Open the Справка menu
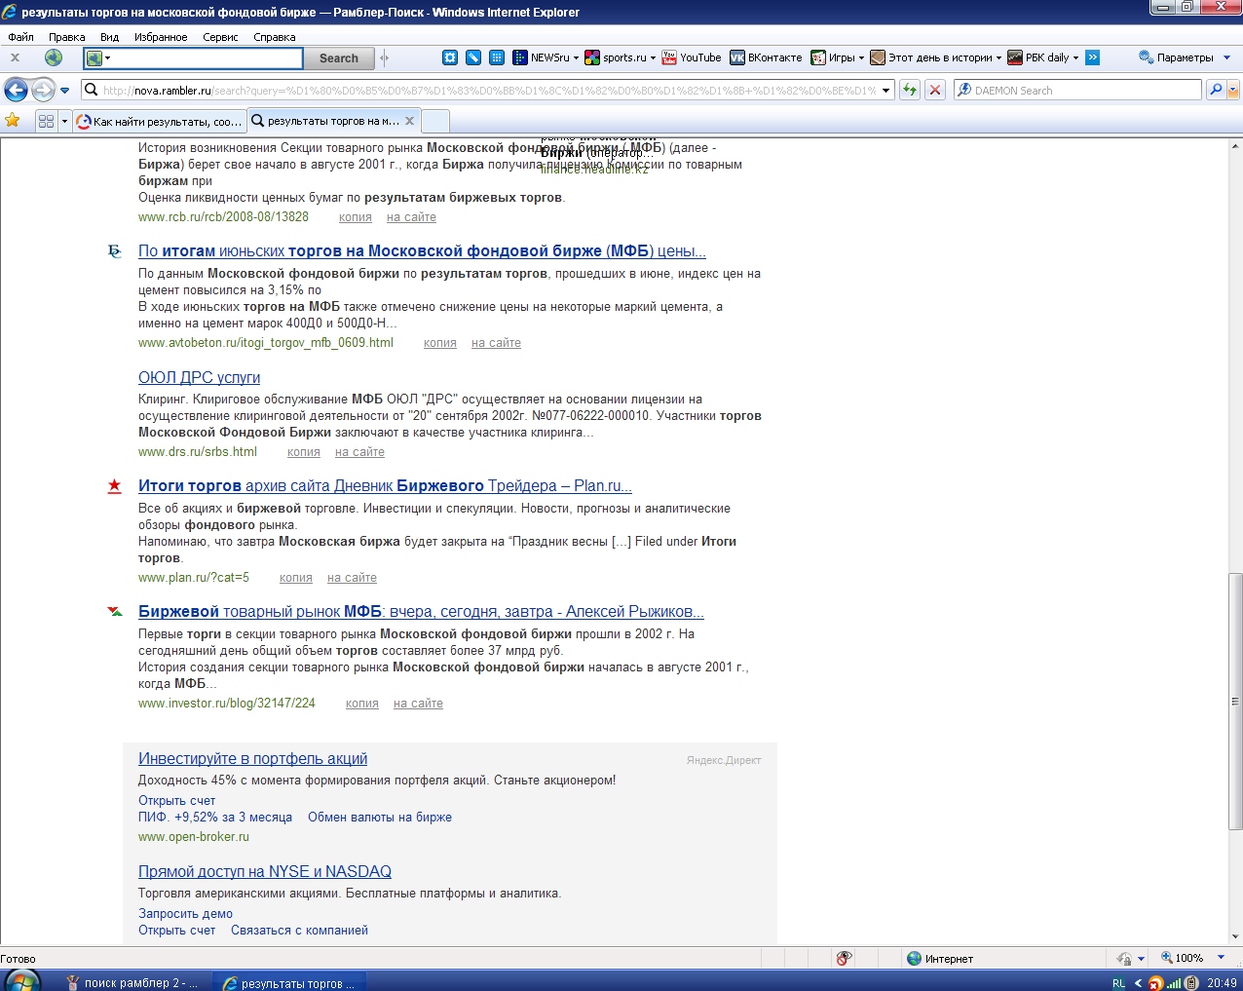1243x991 pixels. pos(275,37)
